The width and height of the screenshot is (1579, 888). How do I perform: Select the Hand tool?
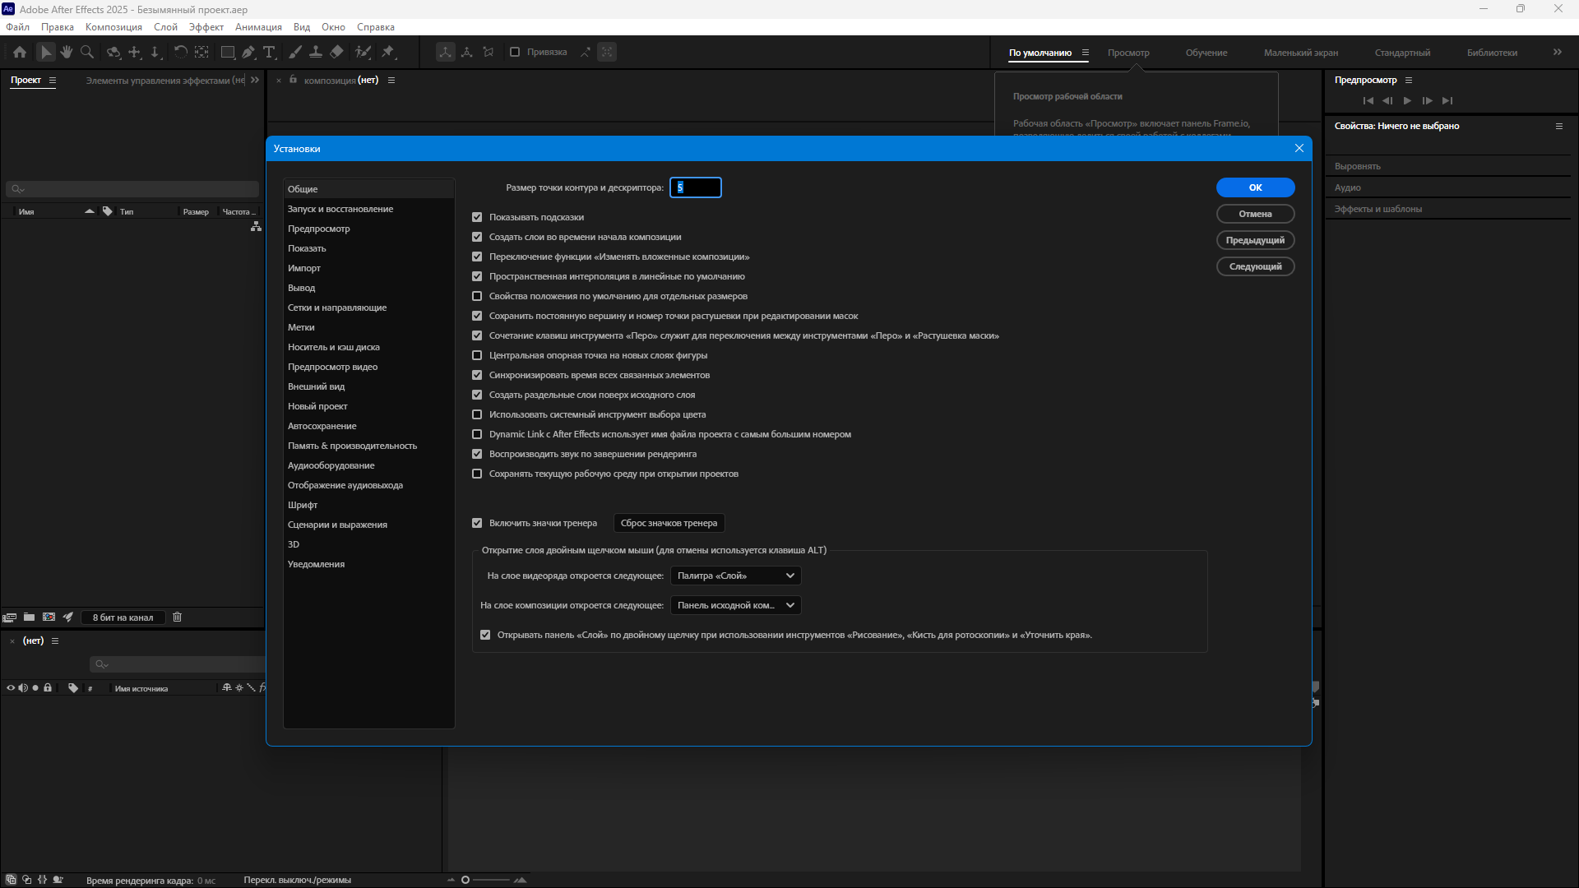coord(67,52)
